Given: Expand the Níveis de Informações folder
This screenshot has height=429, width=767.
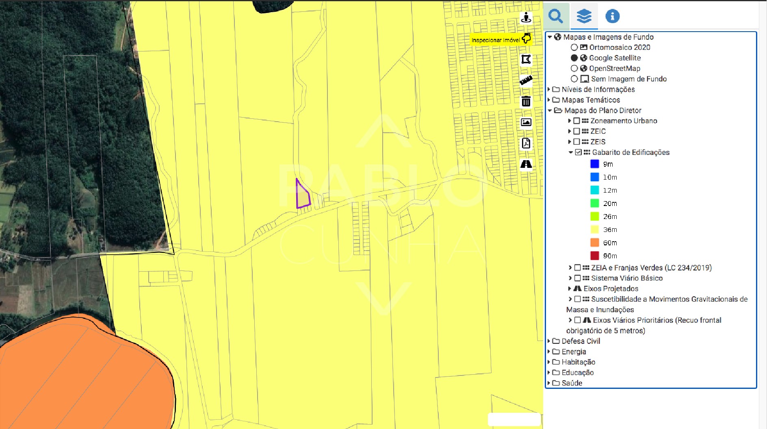Looking at the screenshot, I should coord(549,90).
